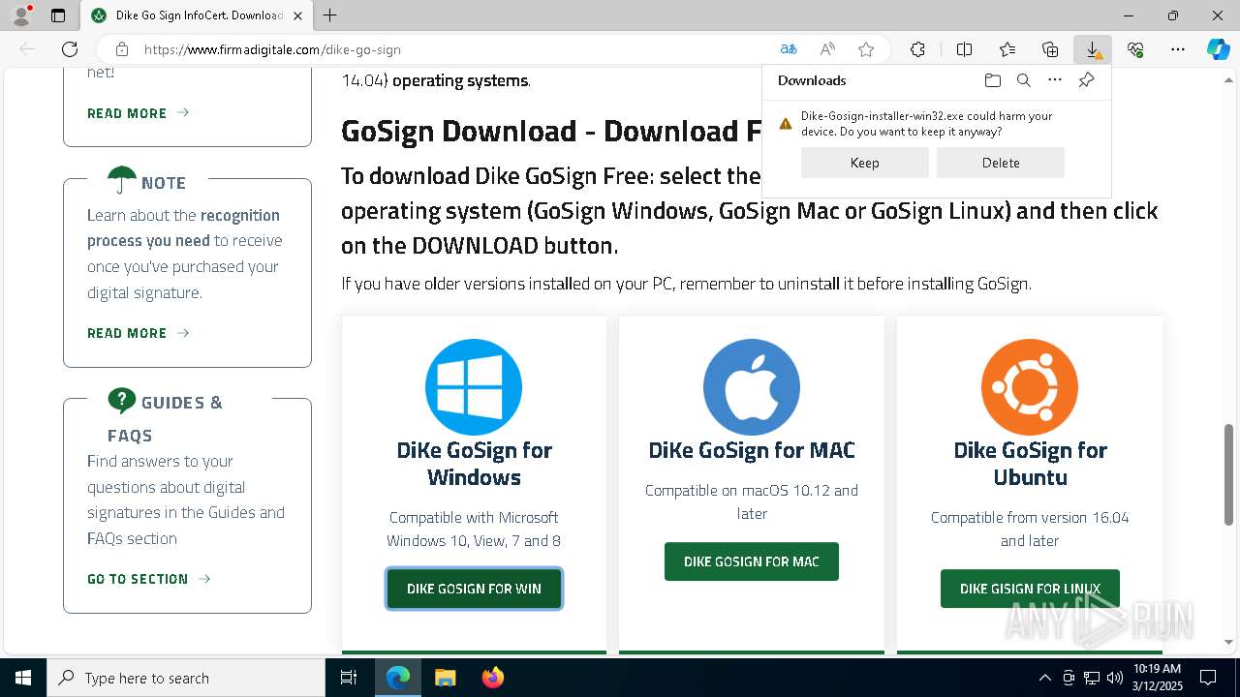Click the back navigation arrow
The width and height of the screenshot is (1240, 697).
coord(27,49)
